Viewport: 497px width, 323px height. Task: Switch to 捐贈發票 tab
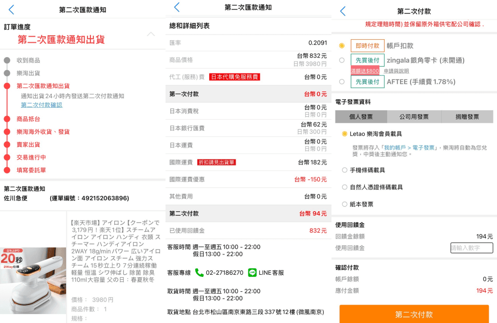click(467, 117)
